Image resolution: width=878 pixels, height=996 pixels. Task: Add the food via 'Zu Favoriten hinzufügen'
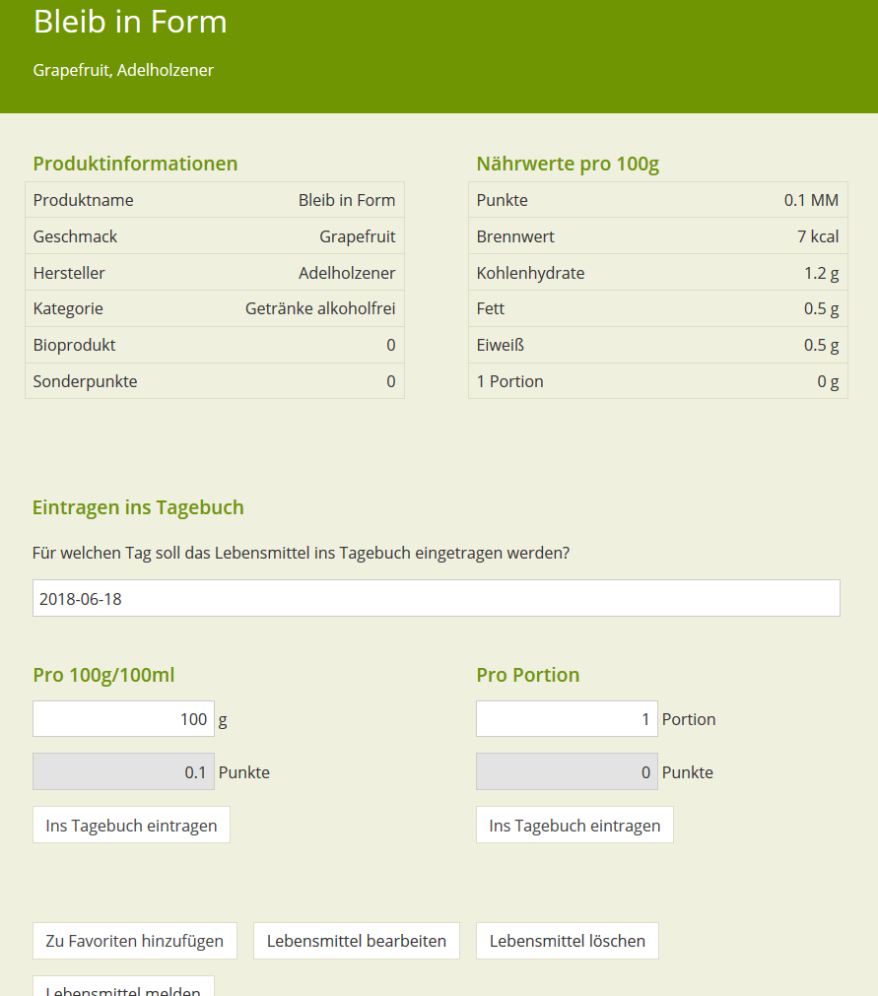pos(135,941)
